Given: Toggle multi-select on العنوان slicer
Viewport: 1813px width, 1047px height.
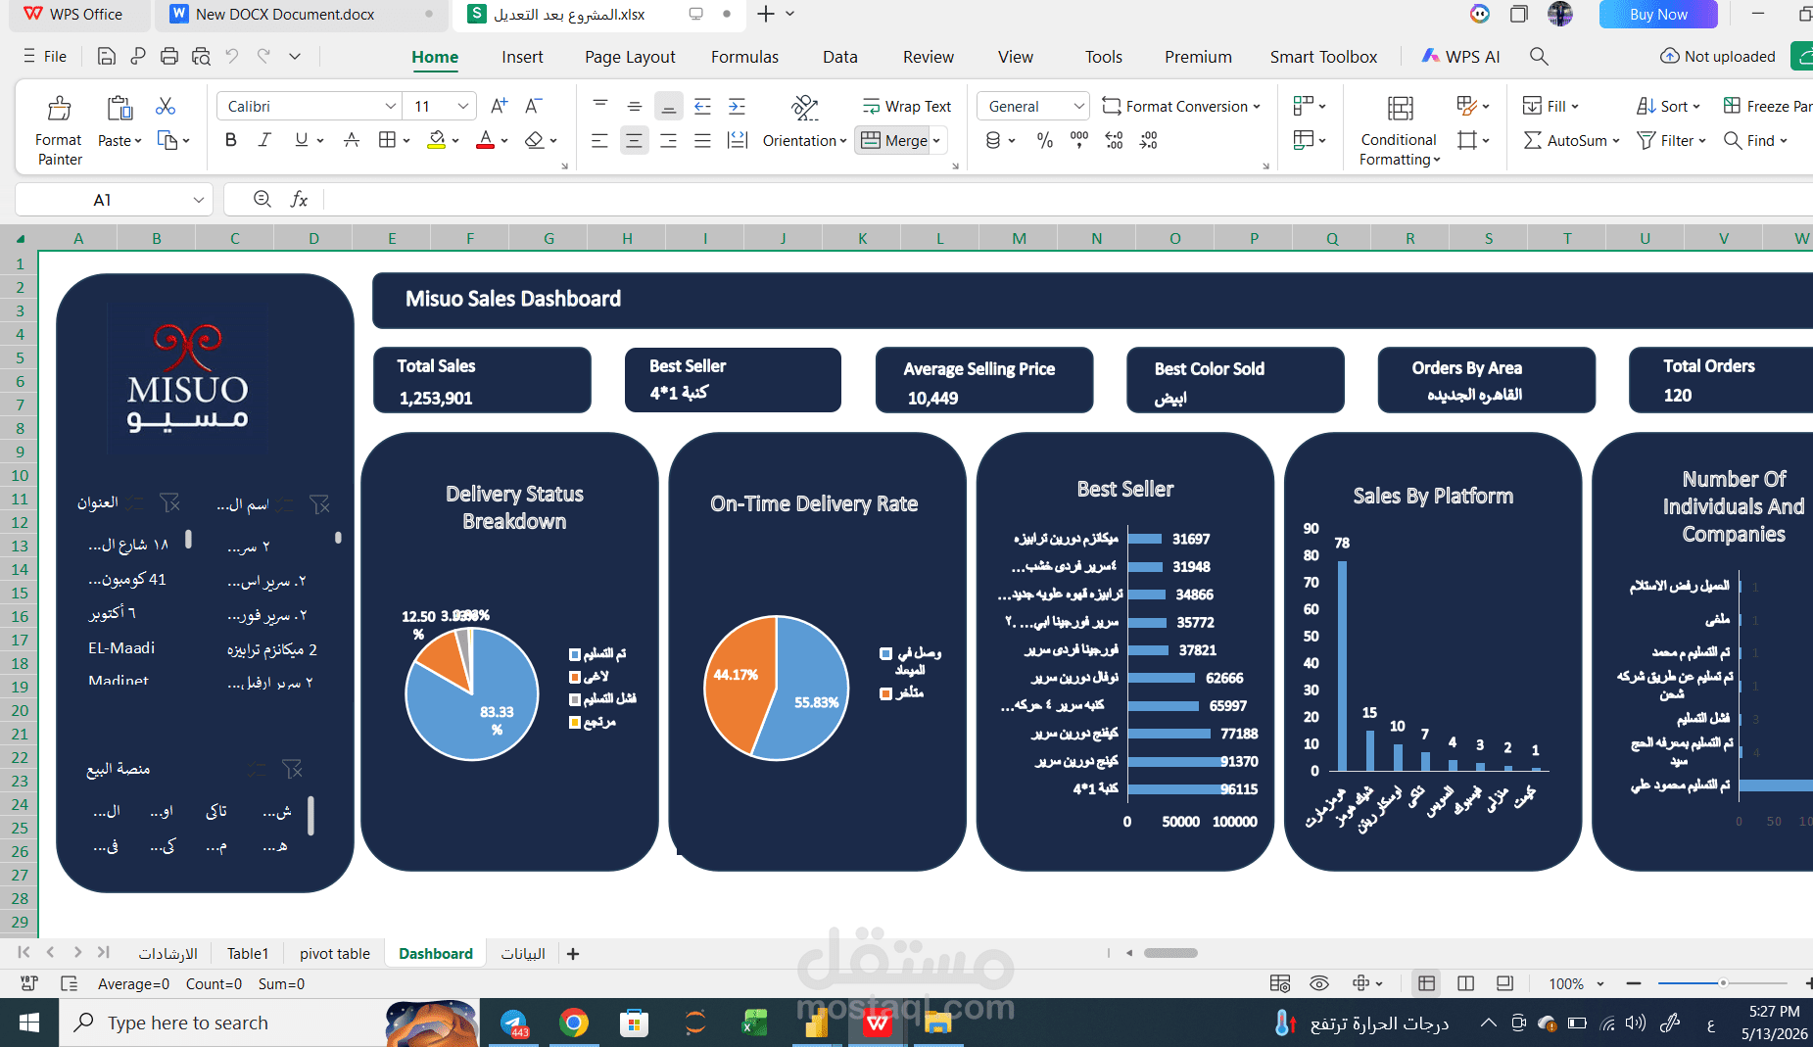Looking at the screenshot, I should coord(134,502).
